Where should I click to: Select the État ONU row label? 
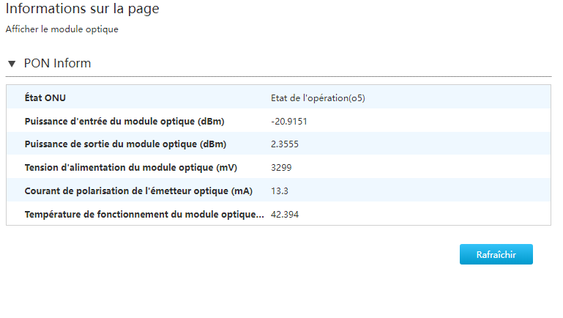point(45,98)
